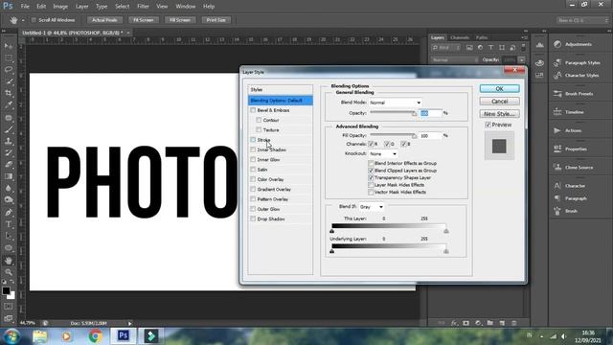Open the Filter menu
Screen dimensions: 613x345
[x=143, y=7]
